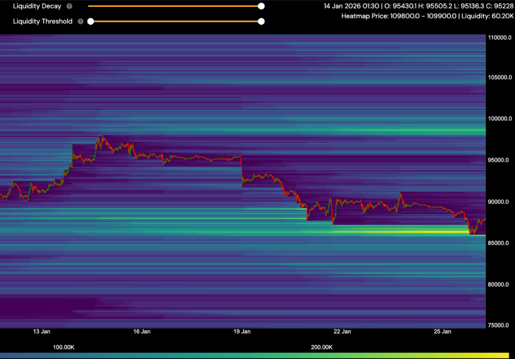The width and height of the screenshot is (515, 359).
Task: Select the left Liquidity Threshold slider handle
Action: click(91, 21)
